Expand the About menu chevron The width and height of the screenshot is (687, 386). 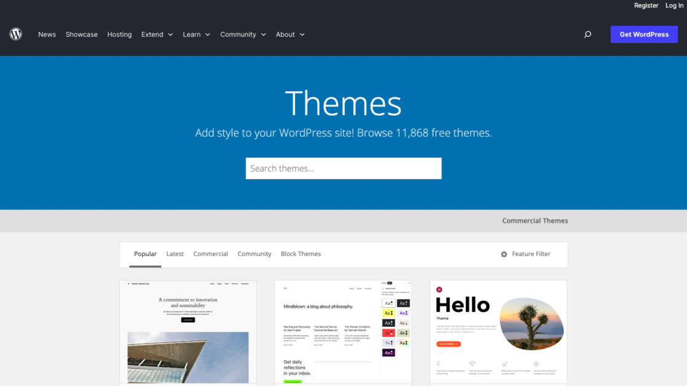[302, 34]
